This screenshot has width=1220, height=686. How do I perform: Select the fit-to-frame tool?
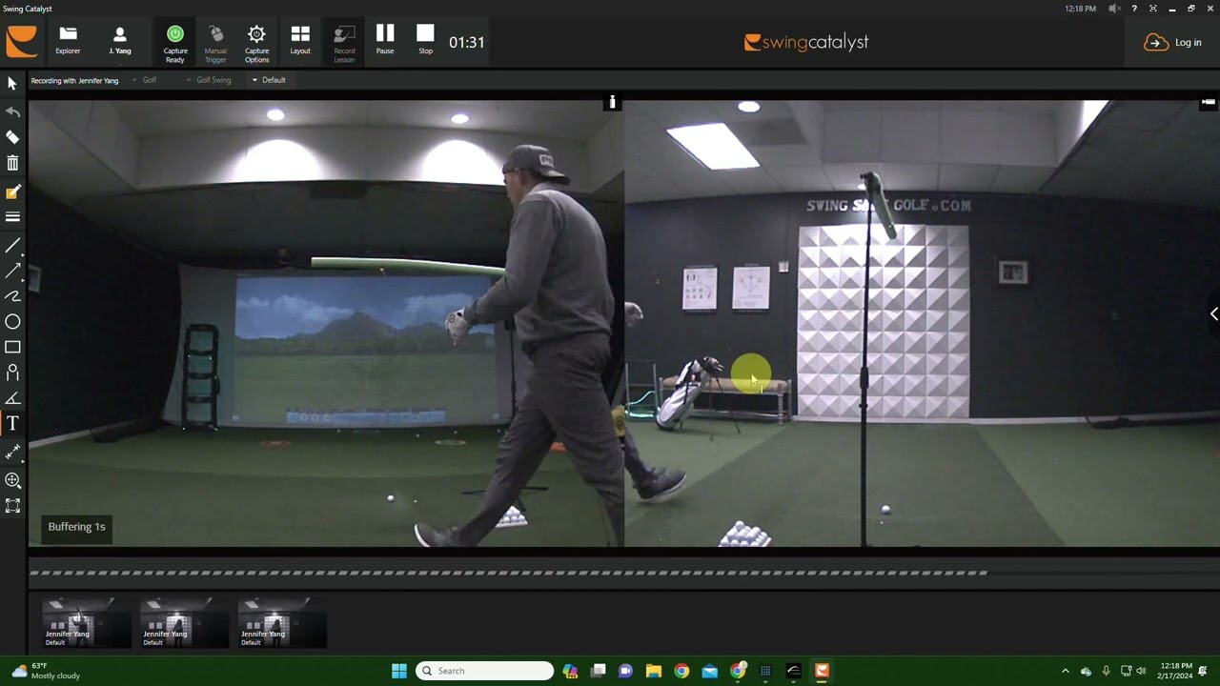(12, 506)
